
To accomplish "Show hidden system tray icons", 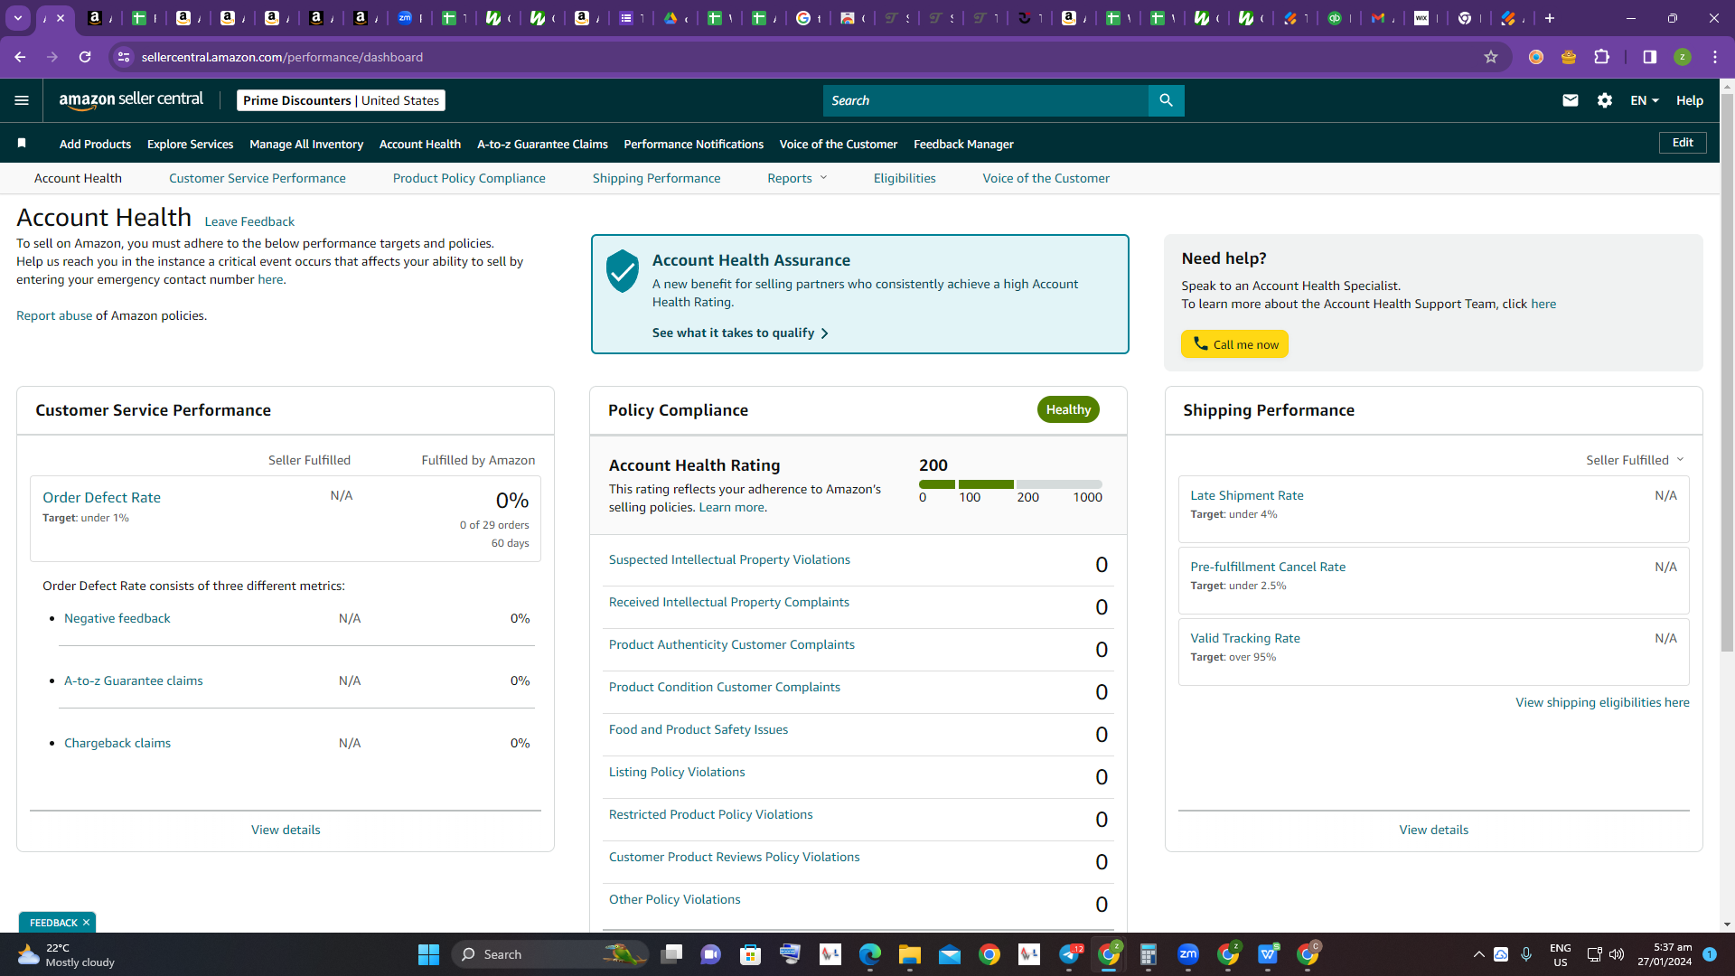I will click(x=1478, y=954).
